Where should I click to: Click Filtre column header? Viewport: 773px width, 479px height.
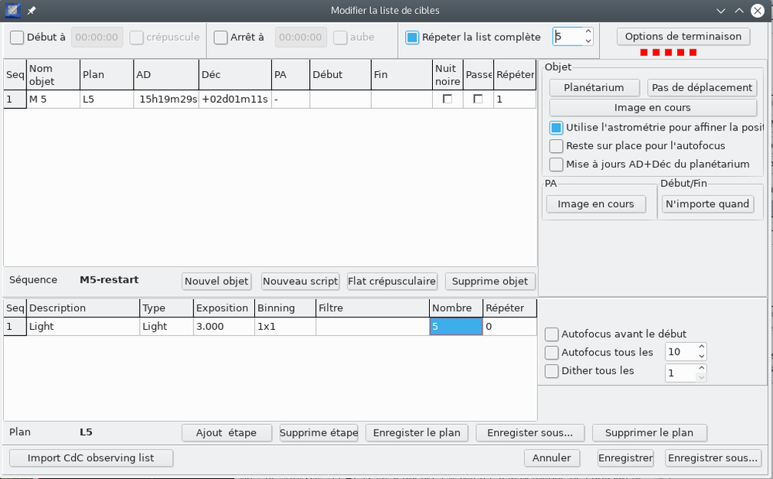[x=373, y=308]
